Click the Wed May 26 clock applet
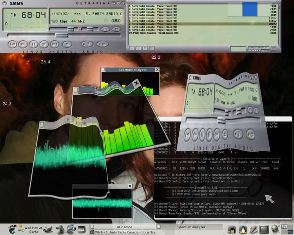Viewport: 294px width, 235px height. 34,230
